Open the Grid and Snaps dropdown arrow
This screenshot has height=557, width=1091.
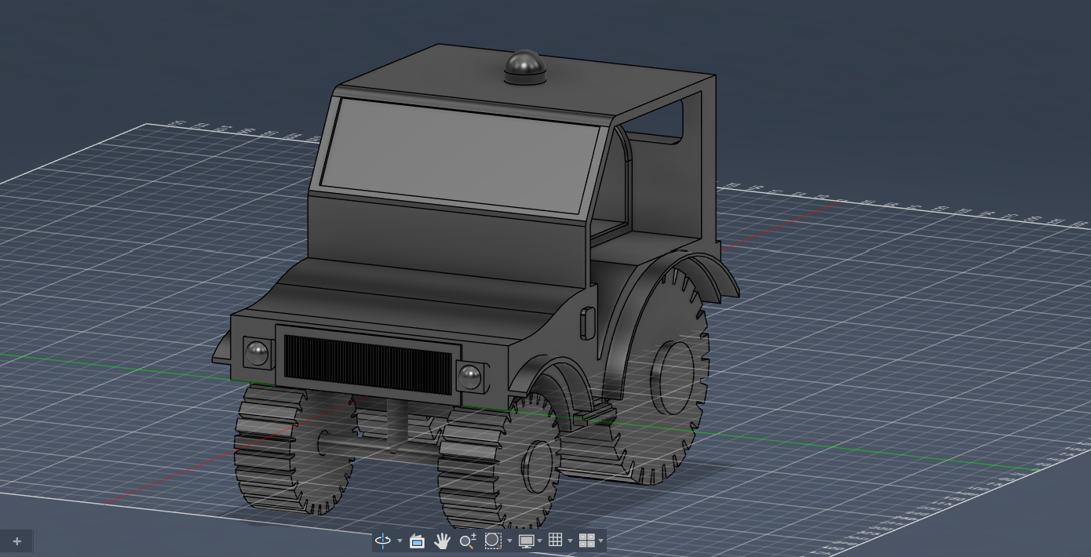click(x=570, y=541)
